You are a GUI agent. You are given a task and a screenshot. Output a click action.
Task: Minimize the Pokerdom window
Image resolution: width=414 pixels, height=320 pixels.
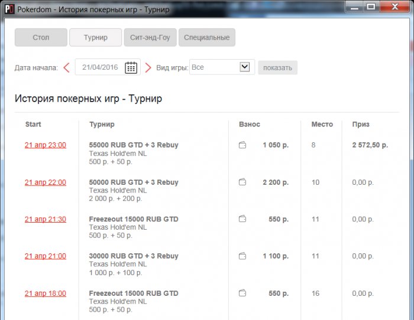point(355,6)
